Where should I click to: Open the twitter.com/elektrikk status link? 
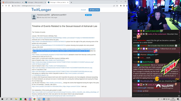pos(49,42)
